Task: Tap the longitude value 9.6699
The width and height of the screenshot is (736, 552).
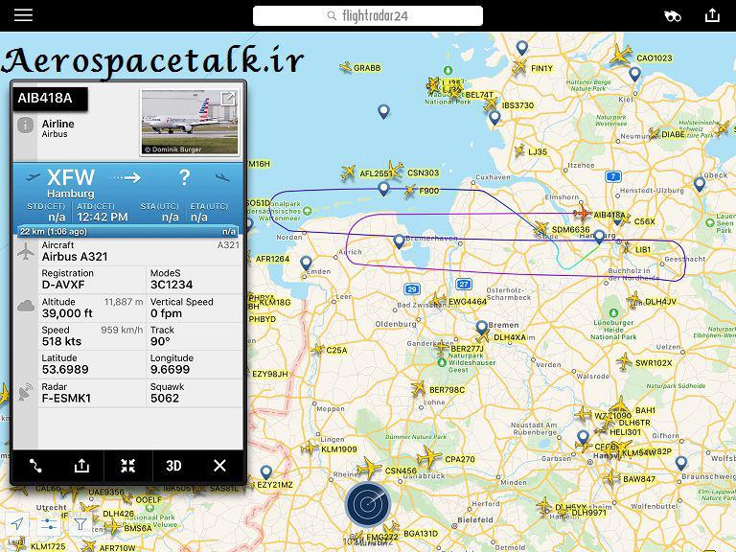Action: click(x=170, y=370)
